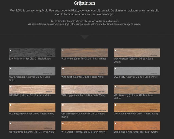View the C24 Distressed wood sample image
174x139 pixels.
click(x=85, y=107)
